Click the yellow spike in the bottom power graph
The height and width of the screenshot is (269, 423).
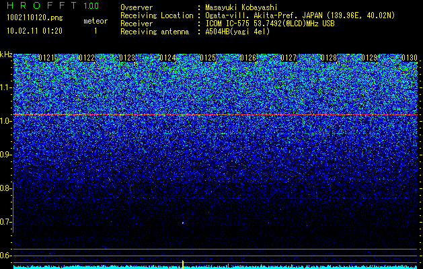pos(183,264)
